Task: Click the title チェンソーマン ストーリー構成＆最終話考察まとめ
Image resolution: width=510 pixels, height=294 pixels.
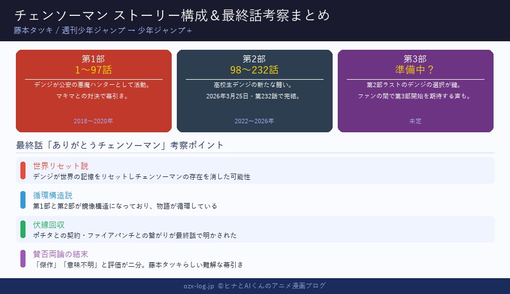Action: coord(172,15)
